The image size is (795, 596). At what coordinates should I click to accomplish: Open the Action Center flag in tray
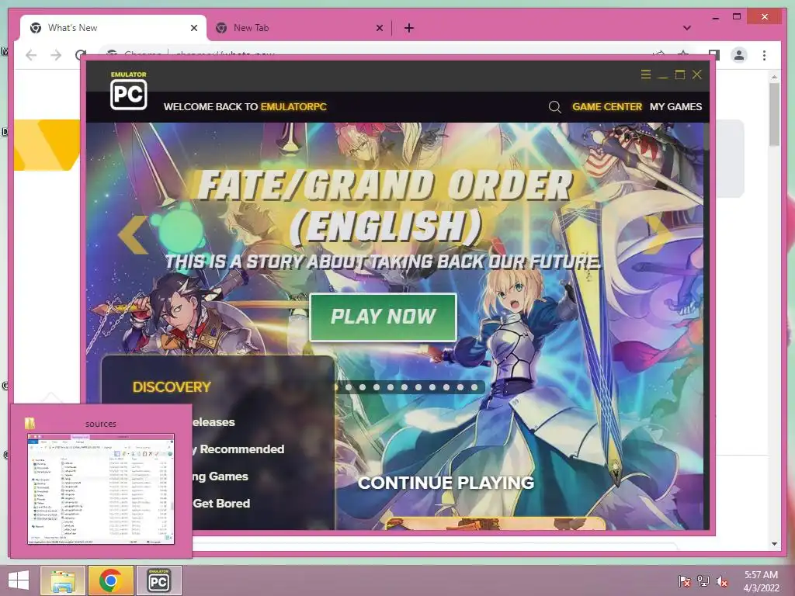[684, 581]
